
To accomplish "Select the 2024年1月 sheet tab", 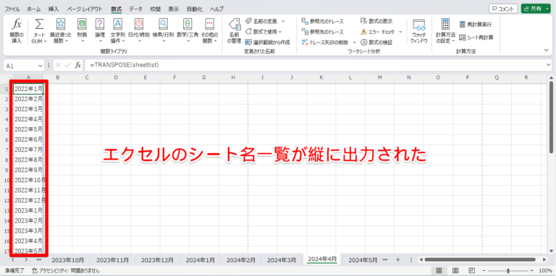I will point(200,260).
